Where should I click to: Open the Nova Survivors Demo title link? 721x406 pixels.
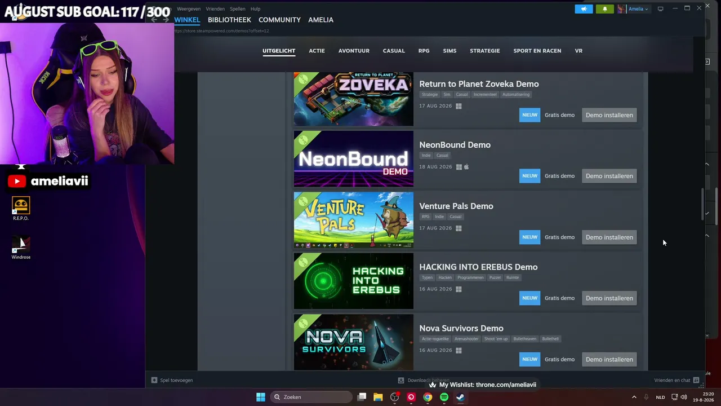click(461, 328)
